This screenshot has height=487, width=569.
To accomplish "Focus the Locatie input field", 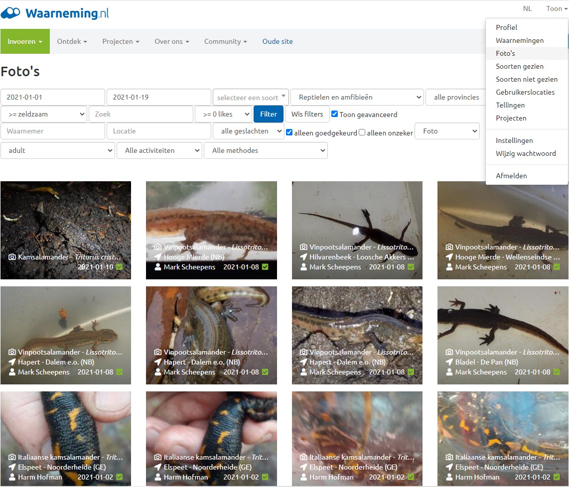I will click(159, 131).
